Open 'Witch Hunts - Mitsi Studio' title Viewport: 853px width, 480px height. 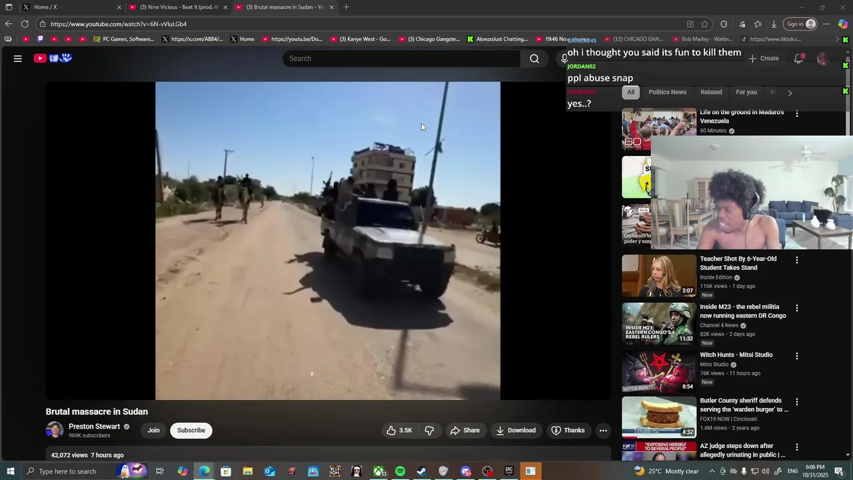pos(736,355)
